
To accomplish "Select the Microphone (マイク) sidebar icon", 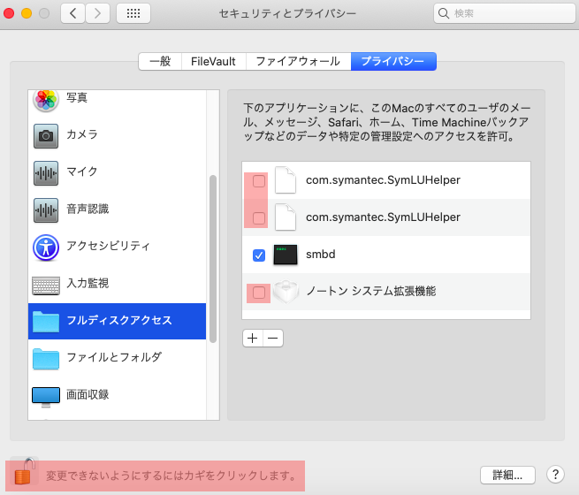I will click(46, 172).
